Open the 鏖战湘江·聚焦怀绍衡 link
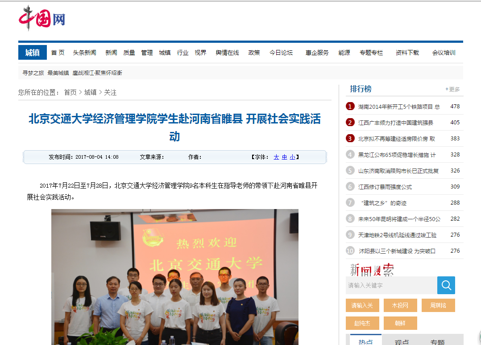 click(x=97, y=73)
